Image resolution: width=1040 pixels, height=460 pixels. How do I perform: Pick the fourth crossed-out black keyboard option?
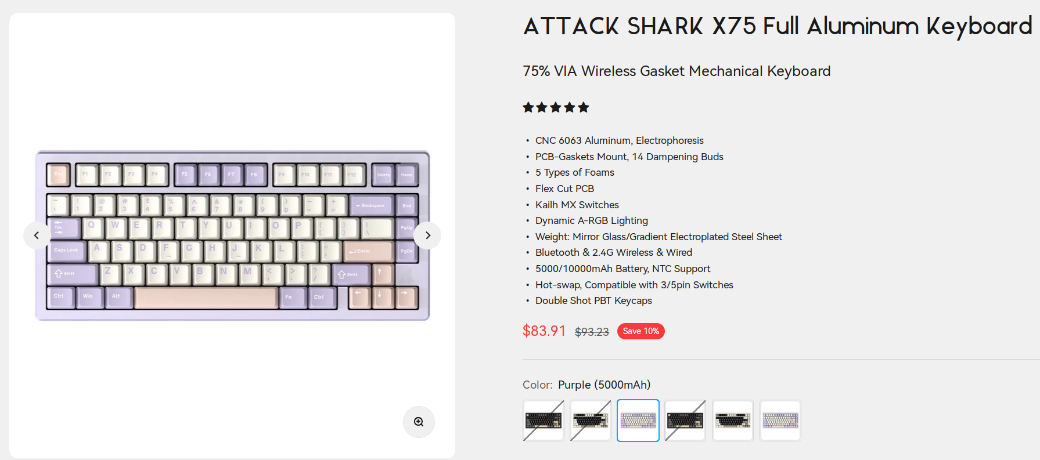(685, 421)
